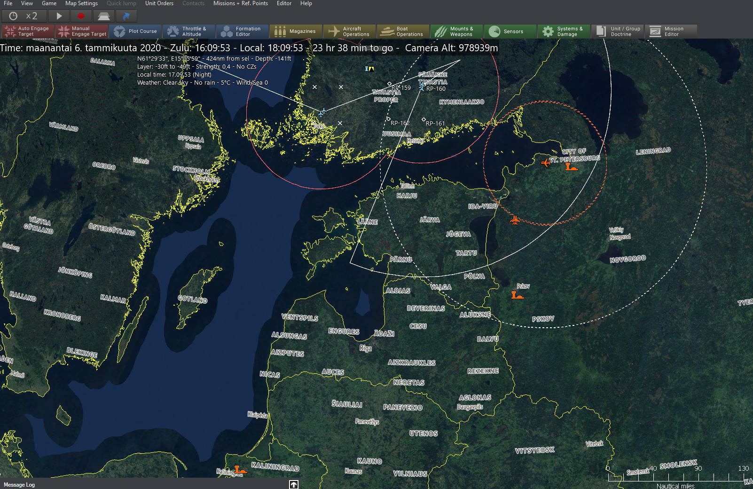Open the Unit Orders menu
Image resolution: width=753 pixels, height=489 pixels.
click(159, 3)
